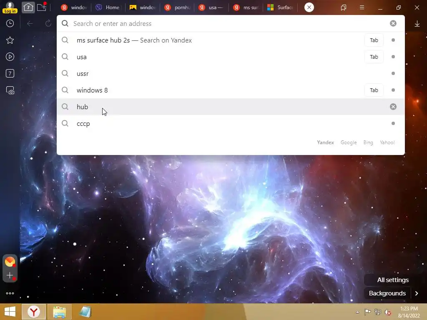Close the current active tab
The width and height of the screenshot is (427, 320).
309,7
